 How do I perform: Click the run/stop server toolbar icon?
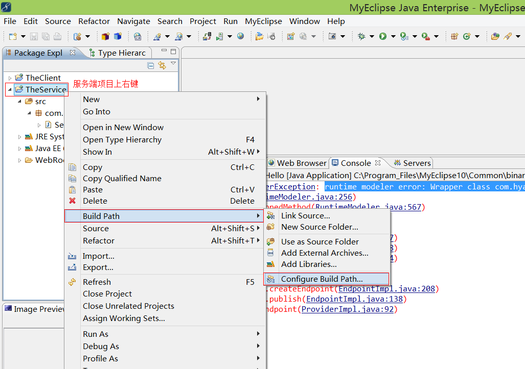[220, 36]
